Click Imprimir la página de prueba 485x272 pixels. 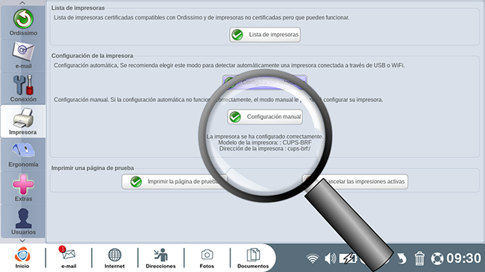click(x=175, y=181)
